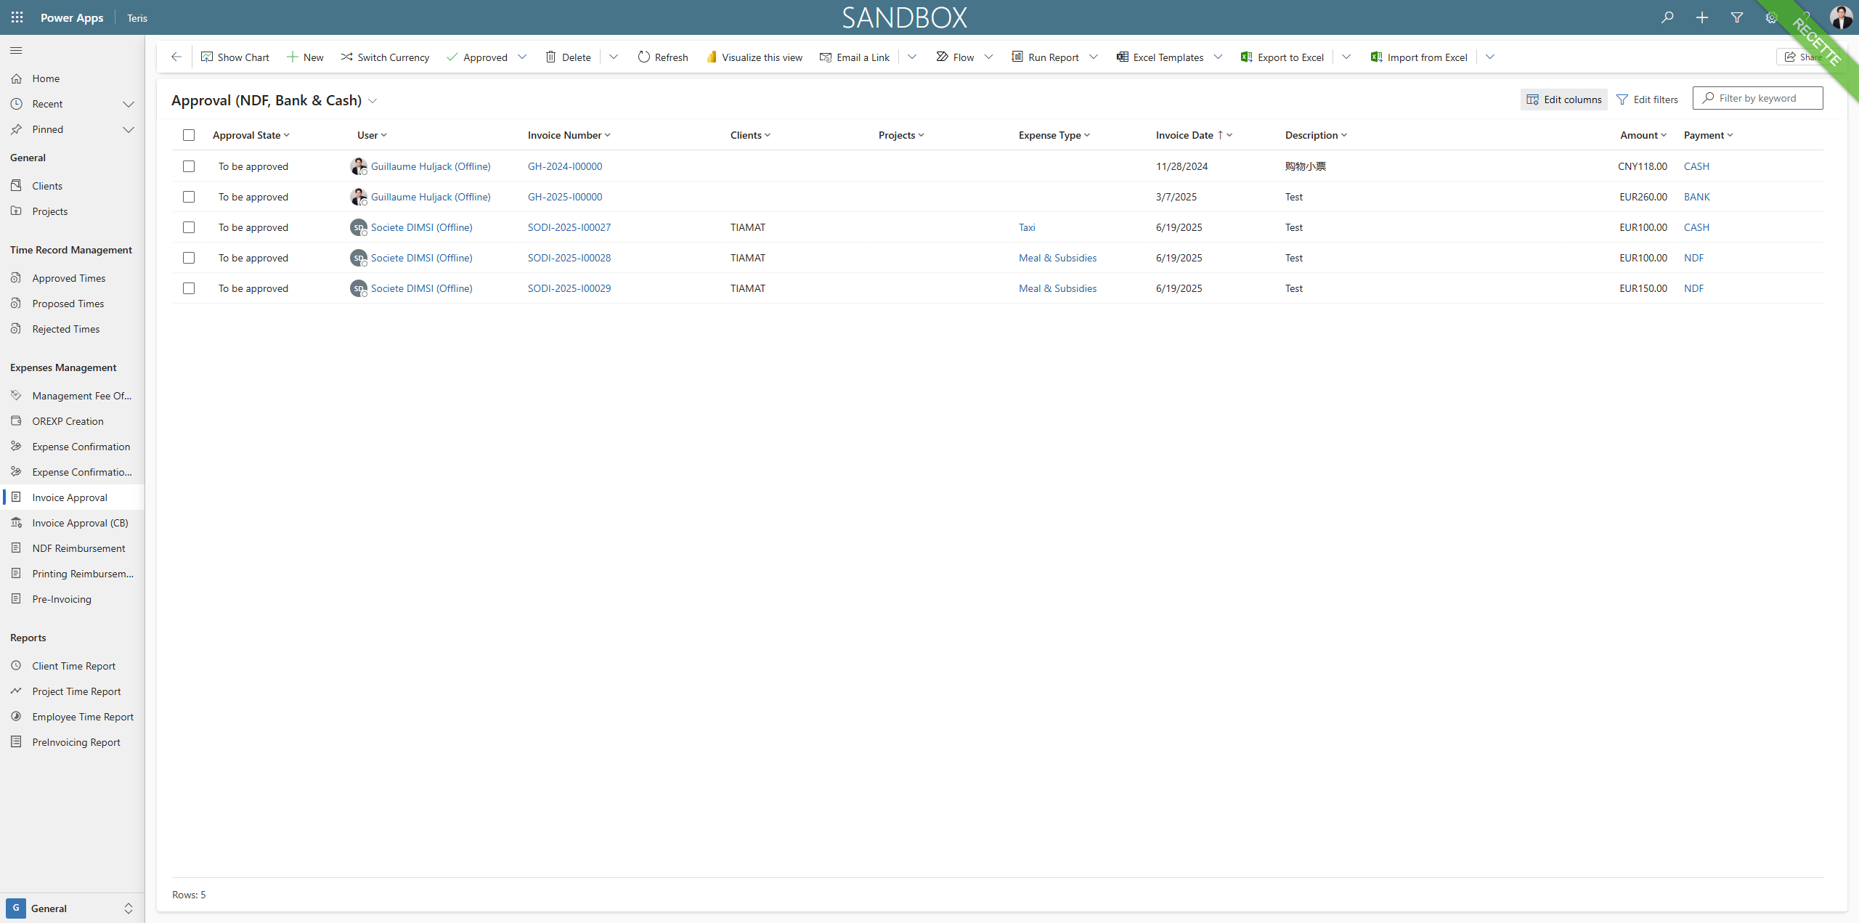Click the Approved command

(x=477, y=57)
